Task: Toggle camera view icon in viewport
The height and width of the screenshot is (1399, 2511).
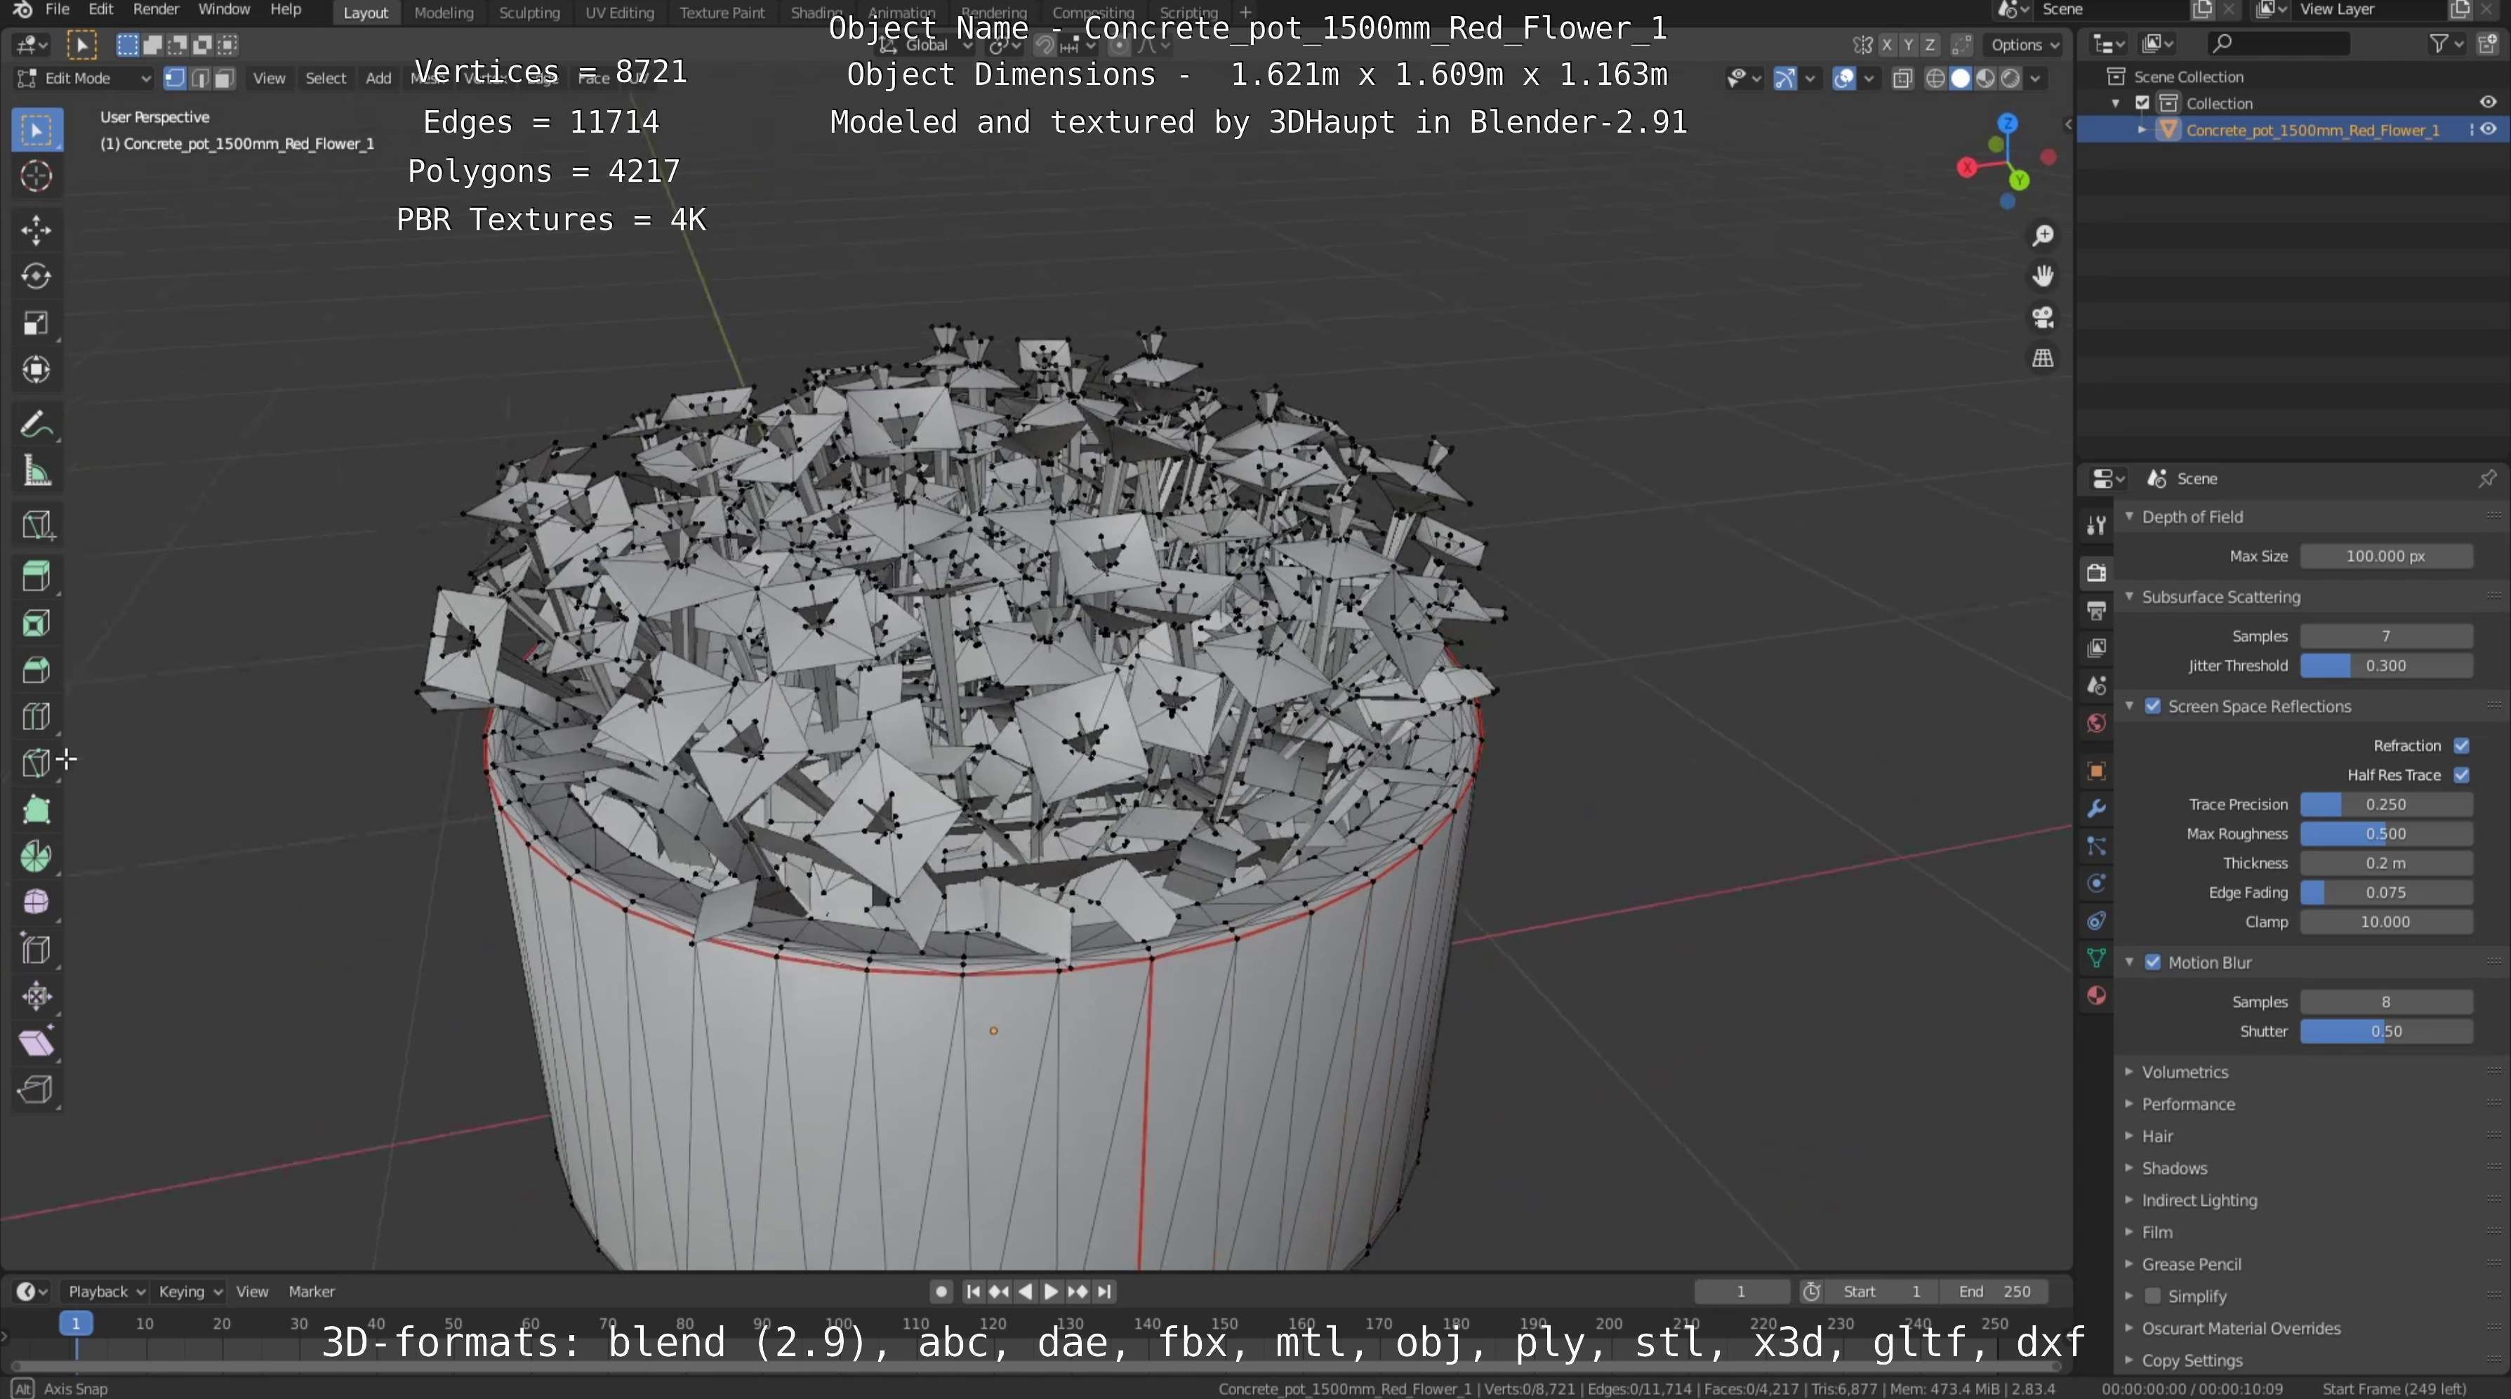Action: point(2042,318)
